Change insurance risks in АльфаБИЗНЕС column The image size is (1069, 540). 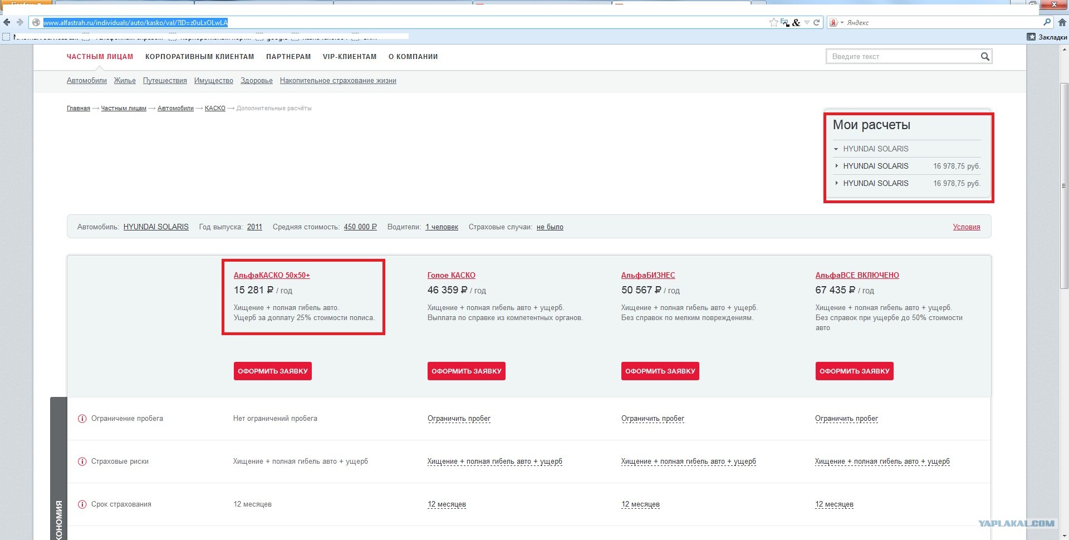click(x=689, y=462)
